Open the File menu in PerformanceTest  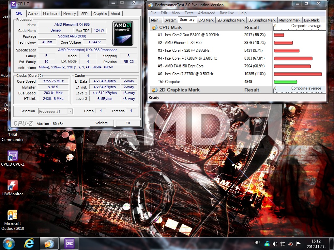point(153,13)
